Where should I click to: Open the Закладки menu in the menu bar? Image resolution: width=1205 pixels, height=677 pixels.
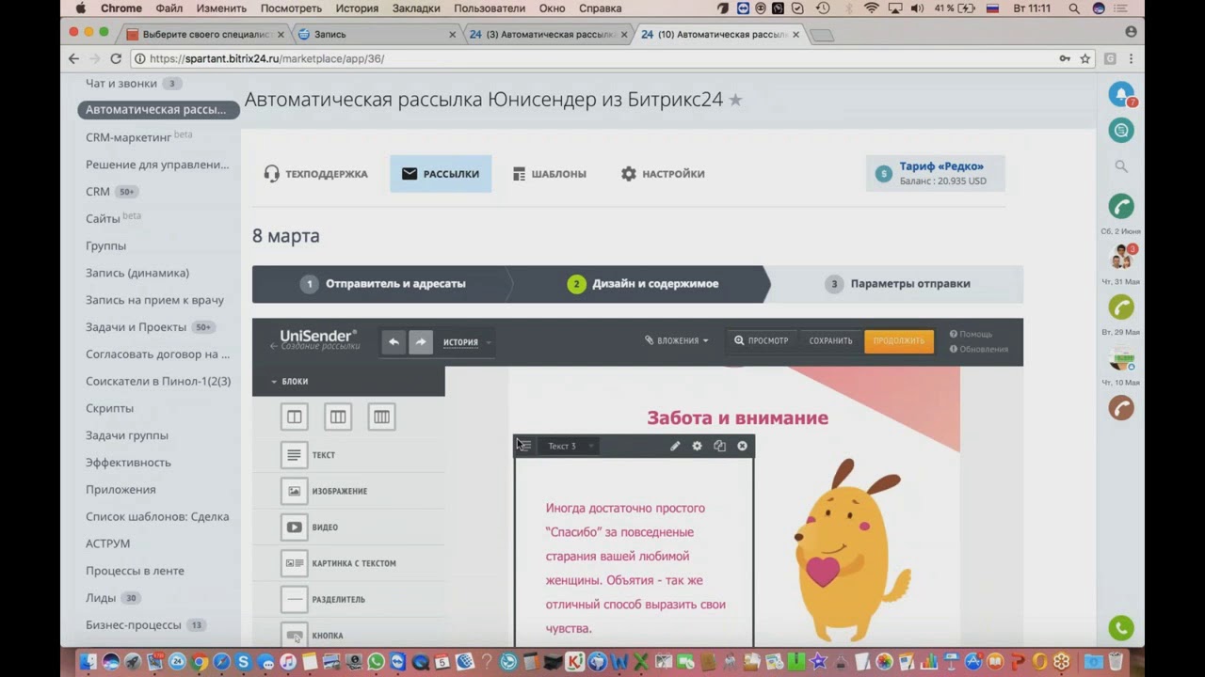416,8
